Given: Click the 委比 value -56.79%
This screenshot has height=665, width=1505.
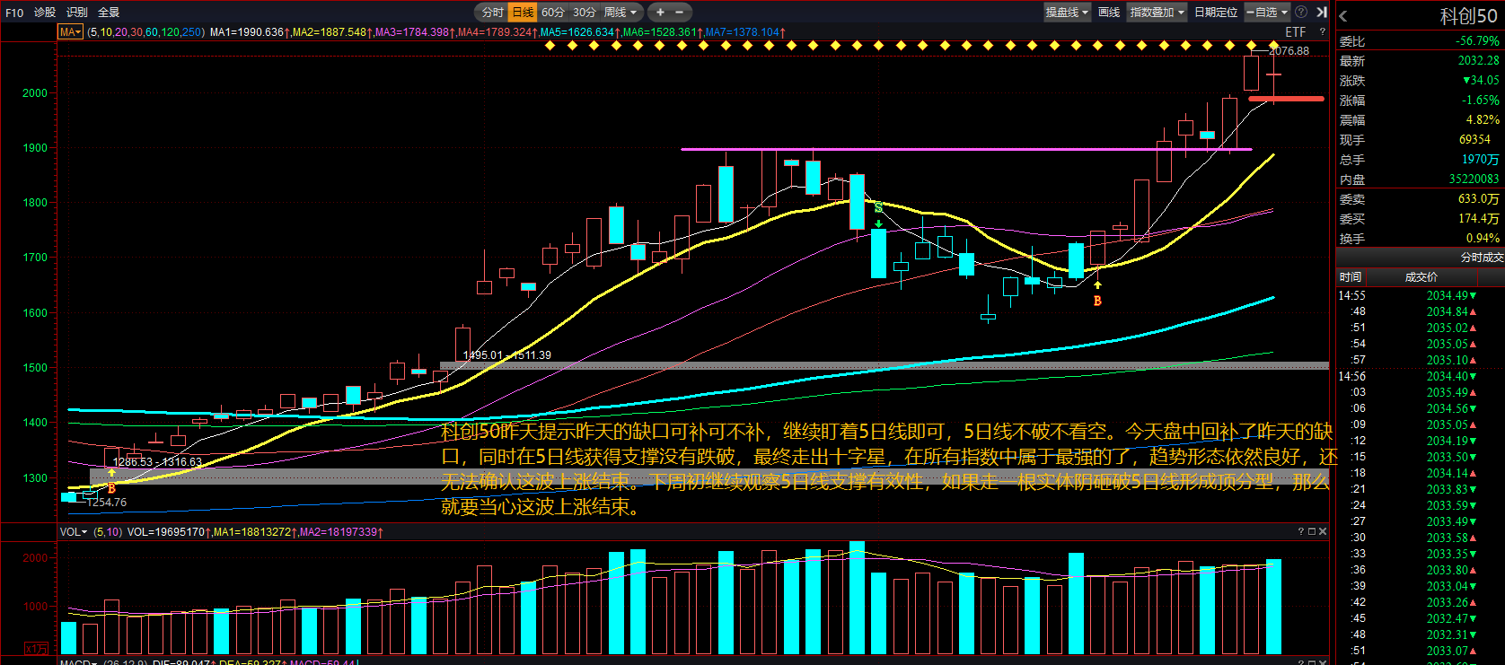Looking at the screenshot, I should [1477, 41].
